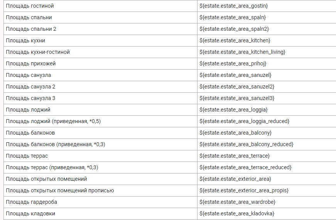Select the ${estate.estate_area_spaln} variable cell
This screenshot has height=220, width=336.
click(x=233, y=17)
